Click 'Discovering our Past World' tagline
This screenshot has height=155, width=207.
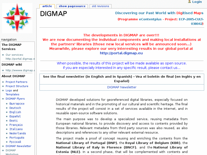159,13
